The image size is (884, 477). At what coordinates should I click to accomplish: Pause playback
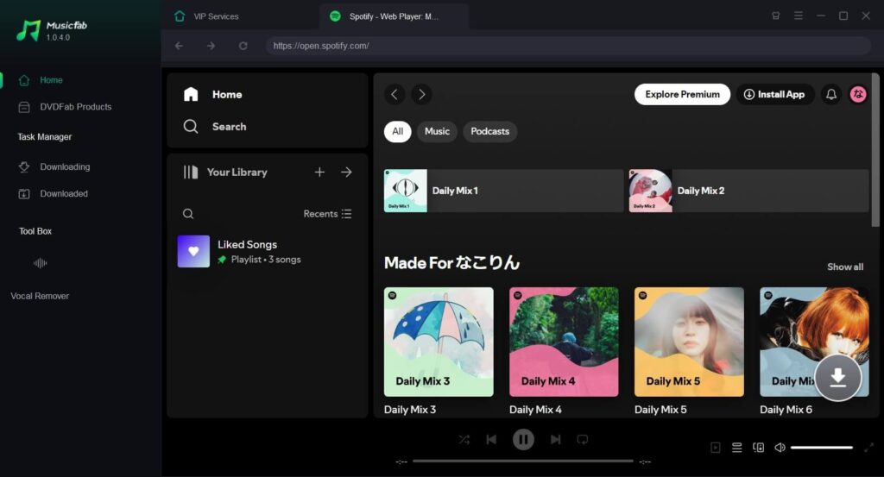pyautogui.click(x=523, y=439)
